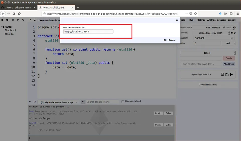Viewport: 241px width, 141px height.
Task: Toggle terminal with double-down chevron
Action: tap(30, 102)
